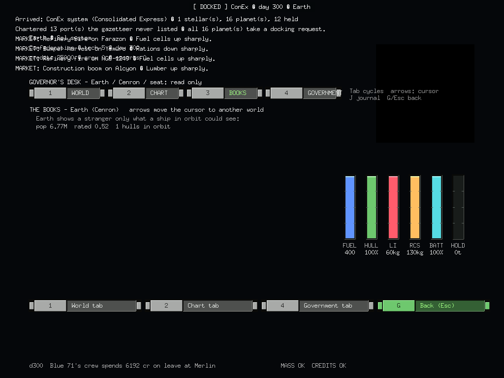The image size is (504, 378).
Task: Click the red LI gauge bar
Action: click(393, 207)
